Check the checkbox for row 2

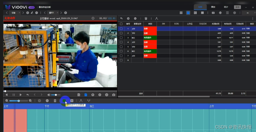coord(121,33)
